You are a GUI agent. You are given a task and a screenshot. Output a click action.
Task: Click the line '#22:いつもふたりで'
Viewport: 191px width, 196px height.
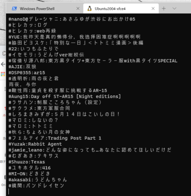point(33,49)
